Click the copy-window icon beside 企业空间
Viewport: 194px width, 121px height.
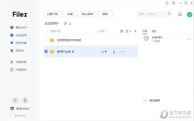pos(65,24)
